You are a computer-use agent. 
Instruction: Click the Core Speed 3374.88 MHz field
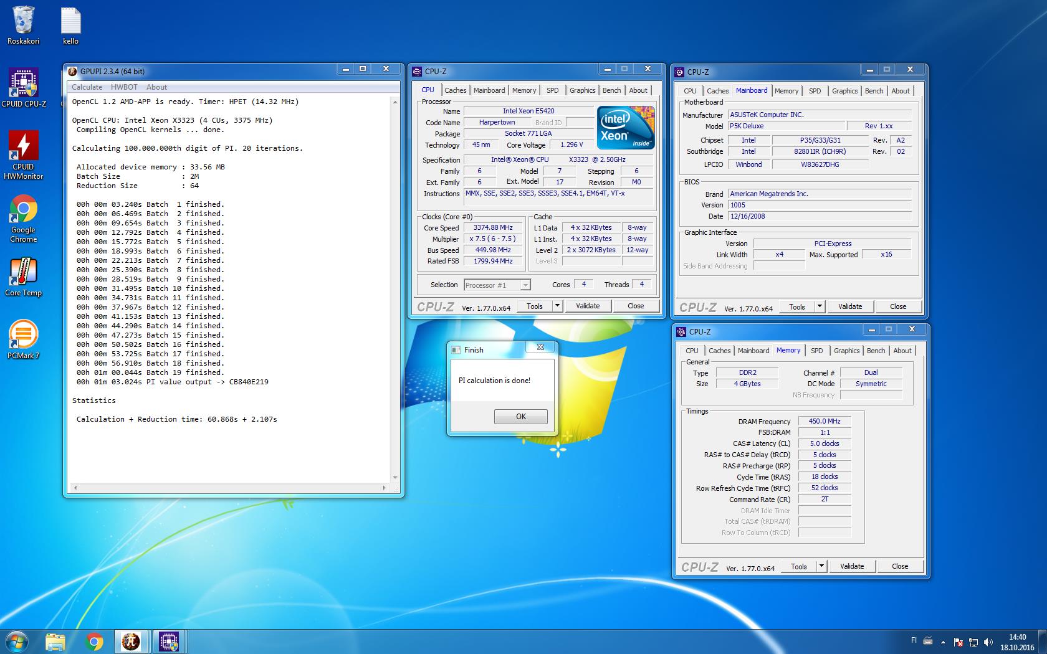[492, 228]
